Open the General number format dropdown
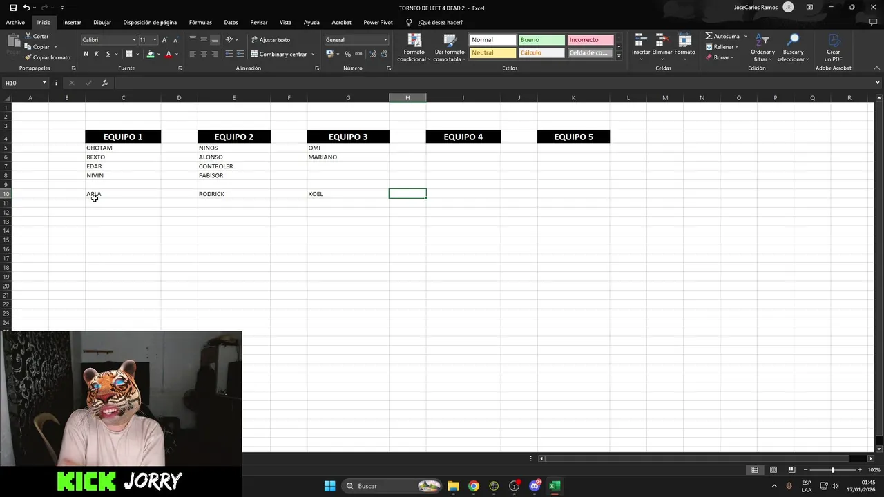The height and width of the screenshot is (497, 884). coord(385,40)
